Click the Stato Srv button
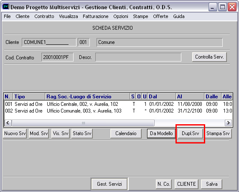 [82, 133]
